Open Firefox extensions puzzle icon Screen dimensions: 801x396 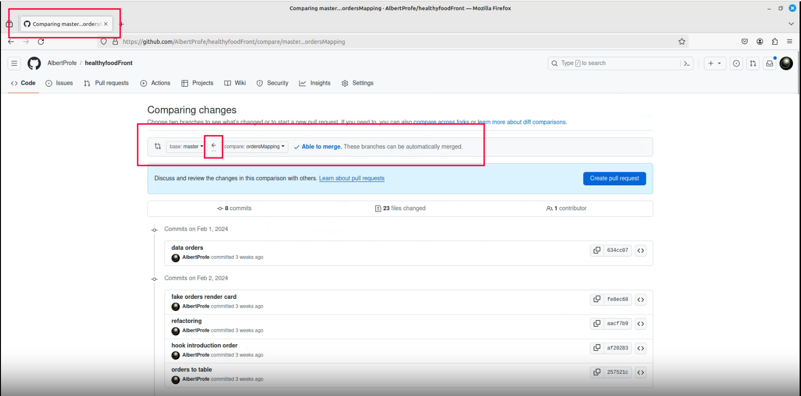tap(775, 41)
